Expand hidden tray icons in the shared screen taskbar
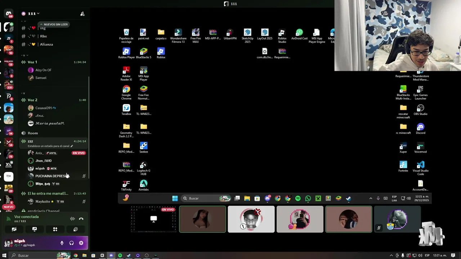This screenshot has width=461, height=259. (x=371, y=198)
